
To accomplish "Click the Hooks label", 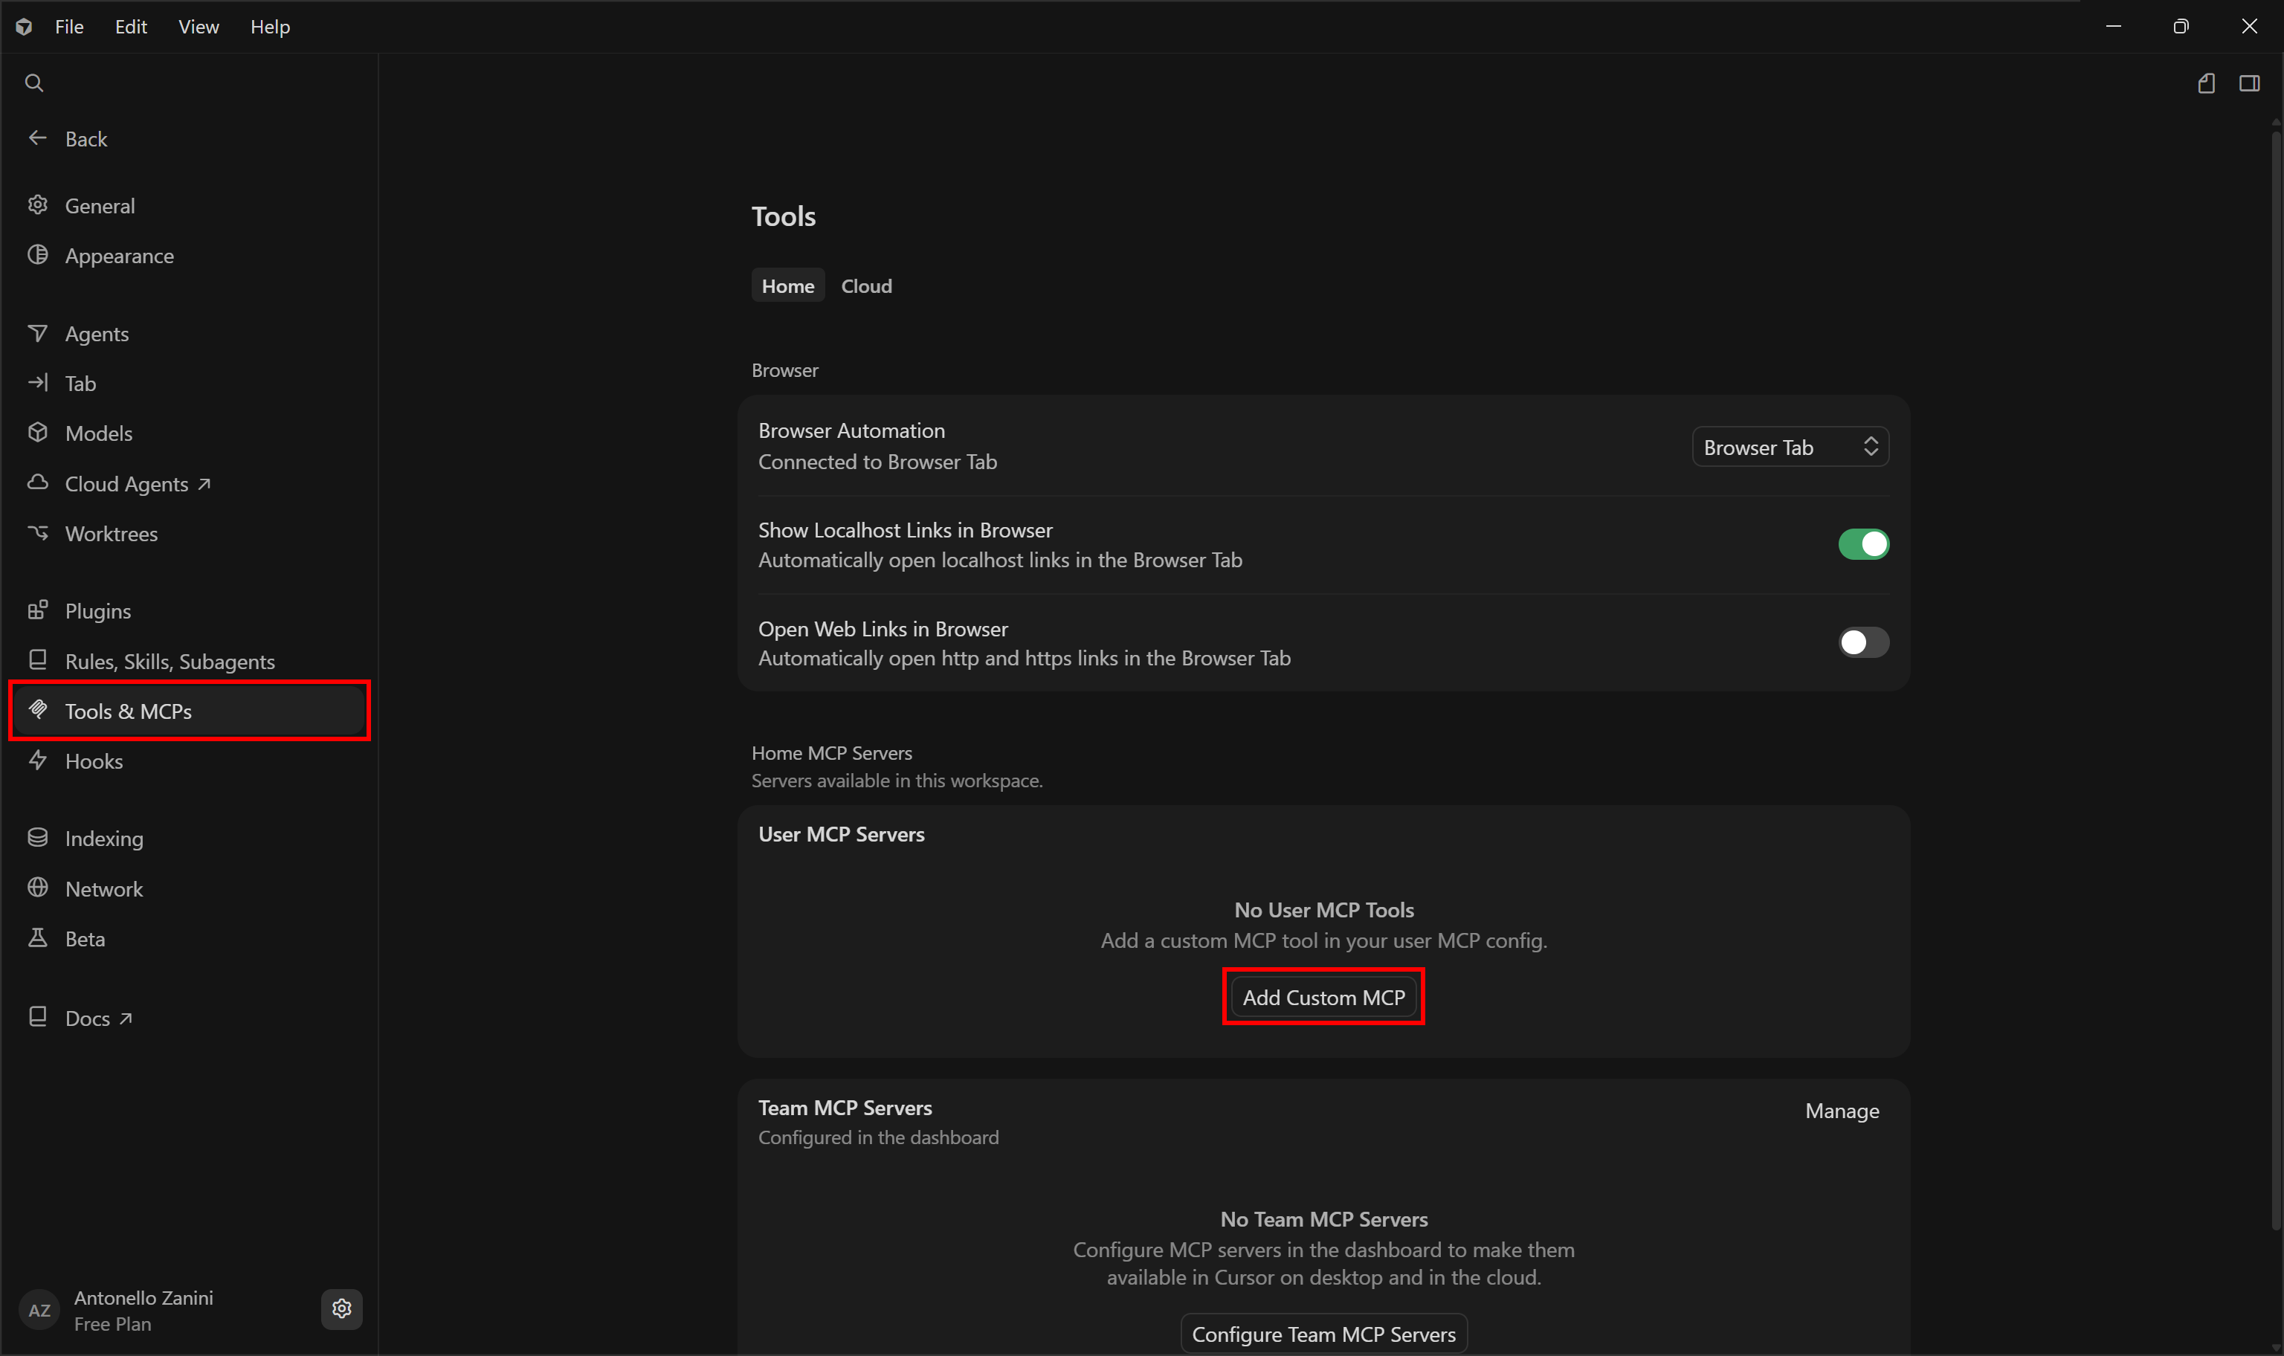I will coord(94,761).
